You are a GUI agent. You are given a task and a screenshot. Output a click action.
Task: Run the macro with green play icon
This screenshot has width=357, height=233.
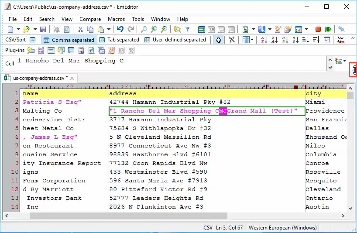pyautogui.click(x=328, y=29)
